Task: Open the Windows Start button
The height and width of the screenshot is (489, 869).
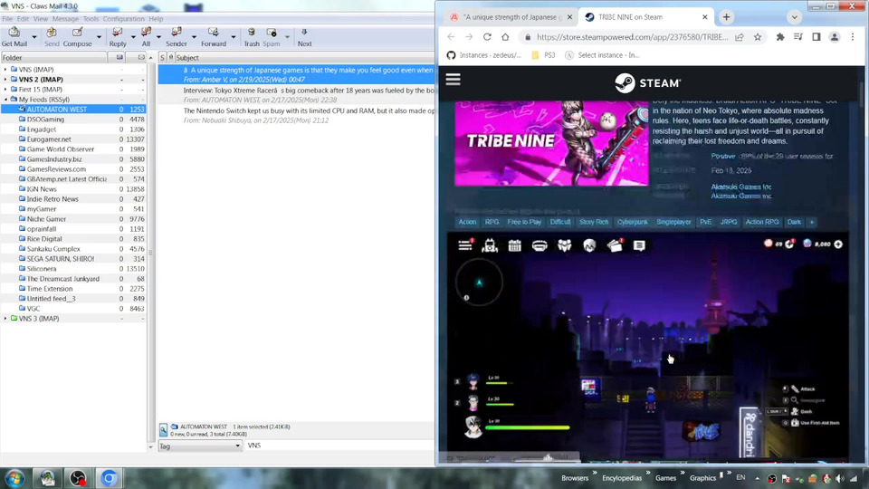Action: tap(14, 478)
